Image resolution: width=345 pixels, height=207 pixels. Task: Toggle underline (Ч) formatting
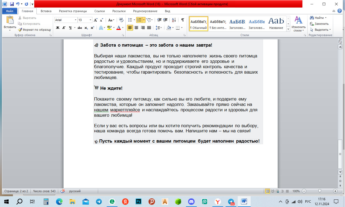70,28
